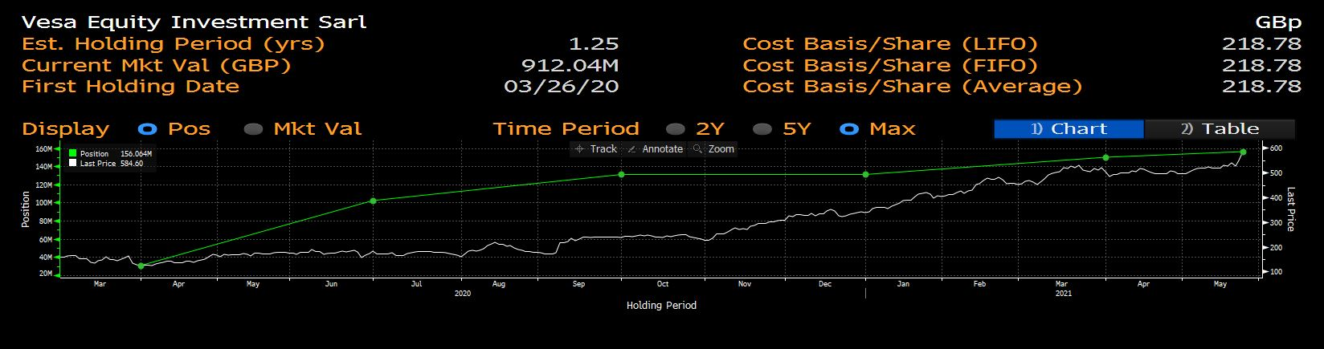
Task: Switch to the Chart tab
Action: pos(1069,129)
